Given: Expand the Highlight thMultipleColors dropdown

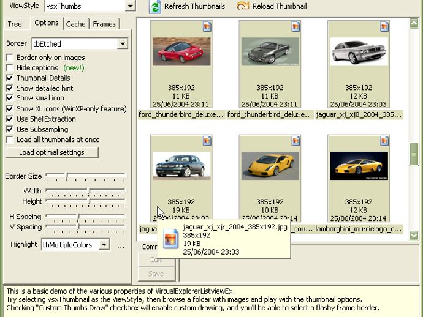Looking at the screenshot, I should (104, 245).
